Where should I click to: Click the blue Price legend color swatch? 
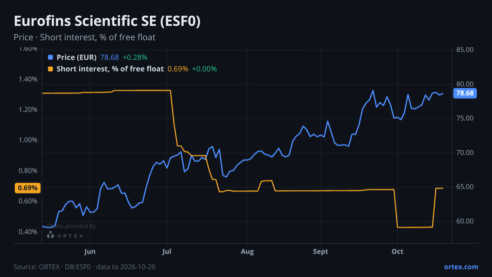pyautogui.click(x=50, y=57)
